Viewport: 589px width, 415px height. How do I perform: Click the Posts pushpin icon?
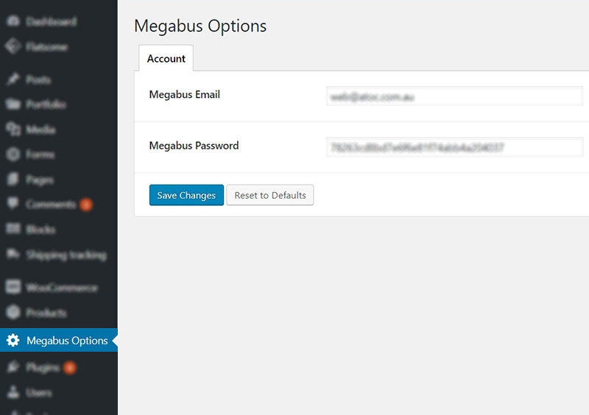pos(13,79)
